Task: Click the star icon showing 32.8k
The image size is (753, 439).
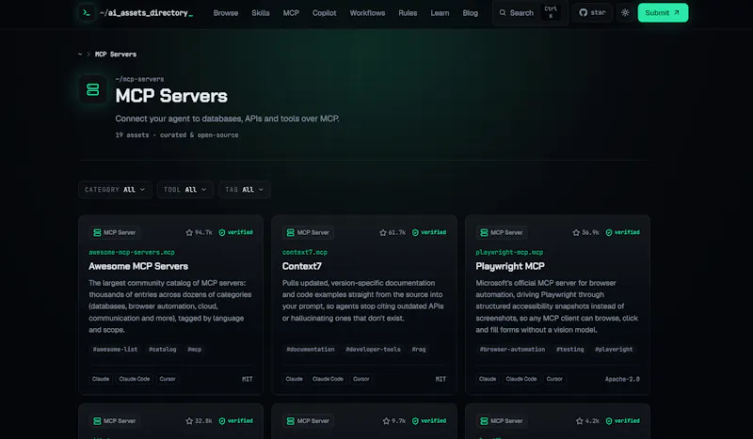Action: (x=189, y=421)
